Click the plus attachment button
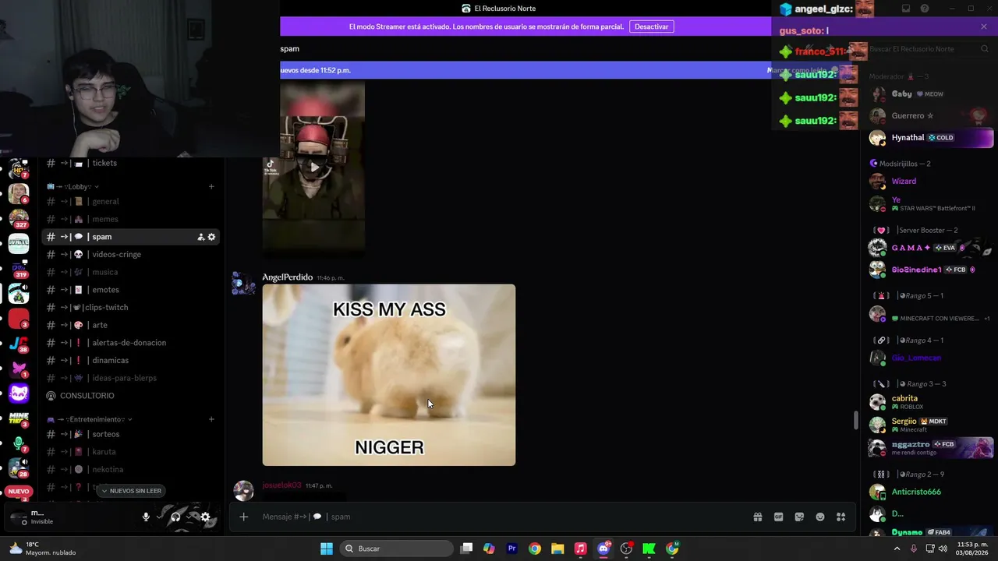This screenshot has width=998, height=561. pyautogui.click(x=244, y=517)
